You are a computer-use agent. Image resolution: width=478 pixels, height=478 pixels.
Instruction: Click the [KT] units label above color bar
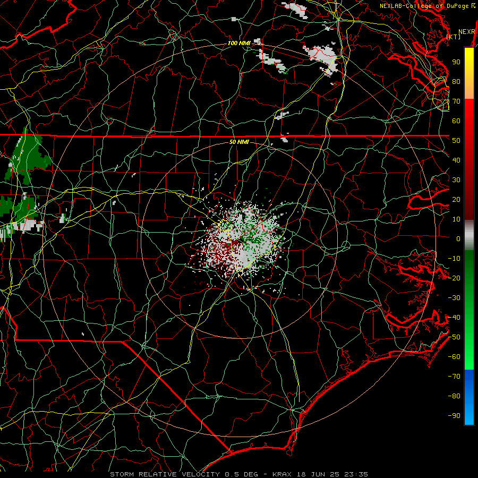point(454,37)
